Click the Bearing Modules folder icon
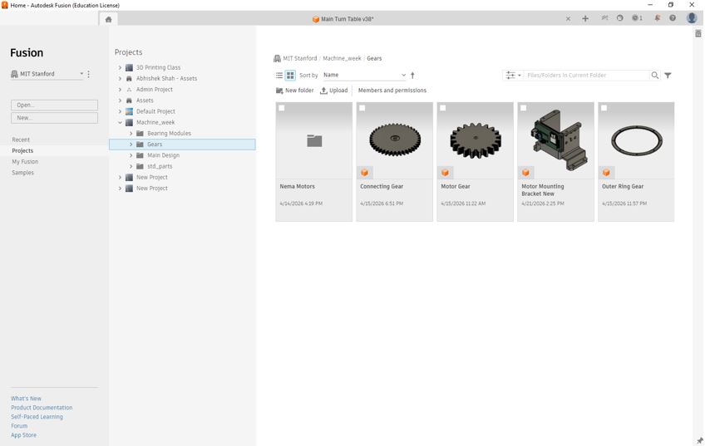705x446 pixels. (140, 134)
